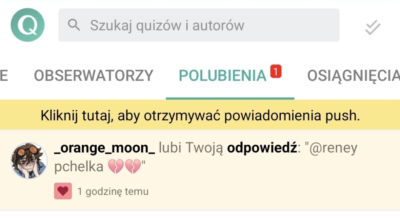
Task: Tap the yellow push notifications banner
Action: (x=200, y=115)
